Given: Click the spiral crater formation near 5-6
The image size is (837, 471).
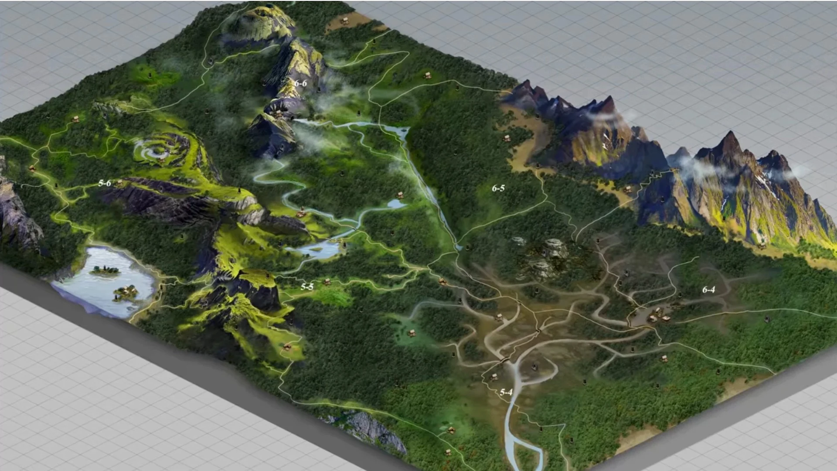Looking at the screenshot, I should 161,150.
